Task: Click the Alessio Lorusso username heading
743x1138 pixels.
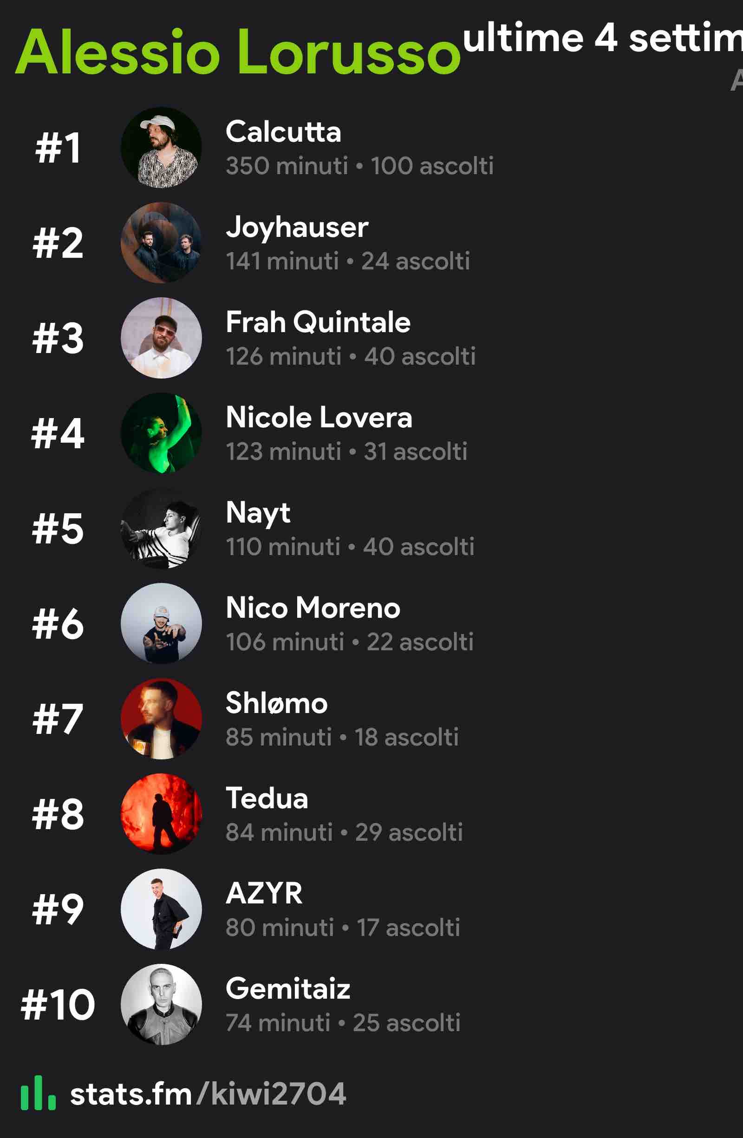Action: coord(238,52)
